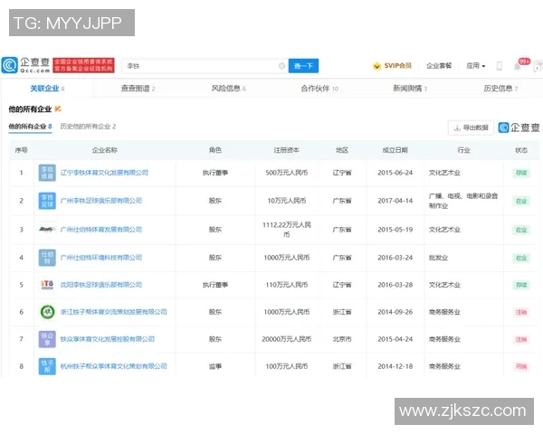Clear the search box with the X icon
The width and height of the screenshot is (543, 434).
(281, 66)
